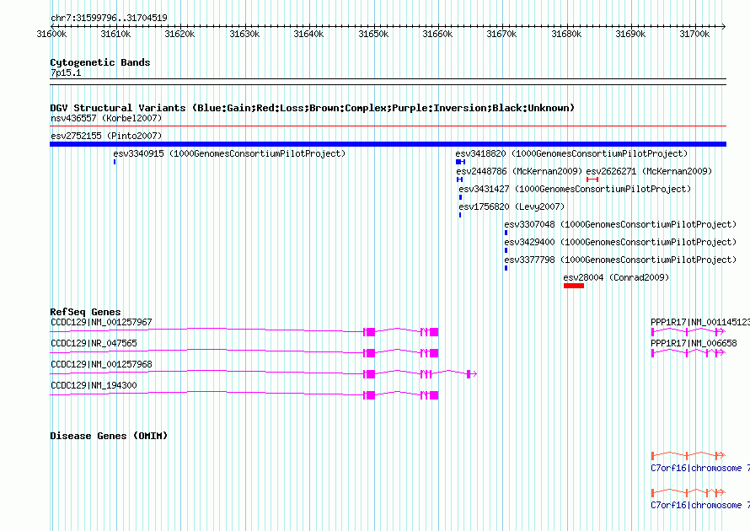Screen dimensions: 750x531
Task: Click the red esv2626271 loss glyph
Action: coord(592,180)
